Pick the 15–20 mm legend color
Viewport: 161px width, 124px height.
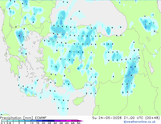coord(39,121)
